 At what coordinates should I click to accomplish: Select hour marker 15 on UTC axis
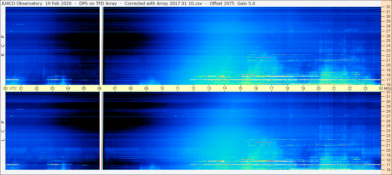[240, 88]
